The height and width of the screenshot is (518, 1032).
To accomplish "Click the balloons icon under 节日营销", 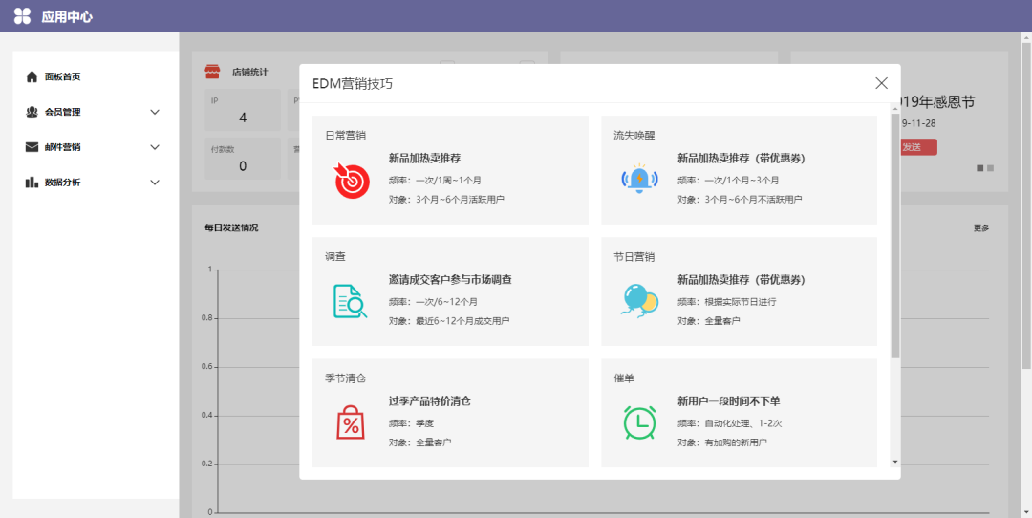I will pos(639,300).
